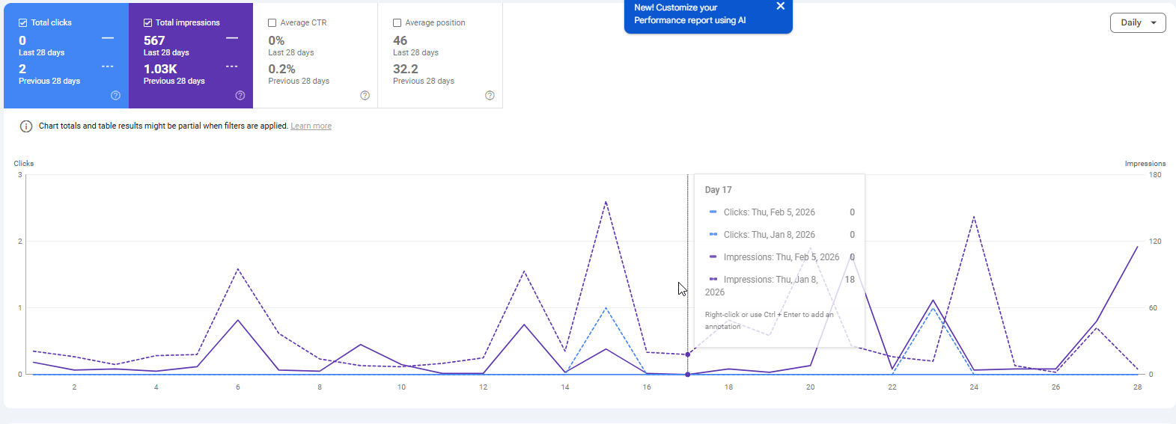Click help icon on Average position card
Image resolution: width=1176 pixels, height=424 pixels.
490,96
